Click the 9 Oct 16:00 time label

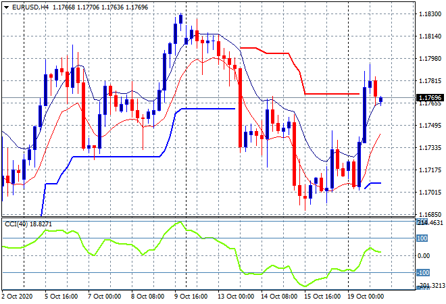(x=191, y=297)
